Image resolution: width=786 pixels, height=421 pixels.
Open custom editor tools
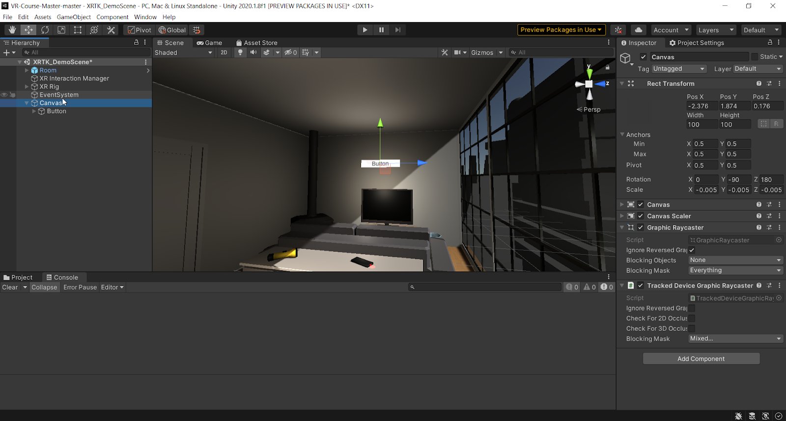pyautogui.click(x=111, y=30)
